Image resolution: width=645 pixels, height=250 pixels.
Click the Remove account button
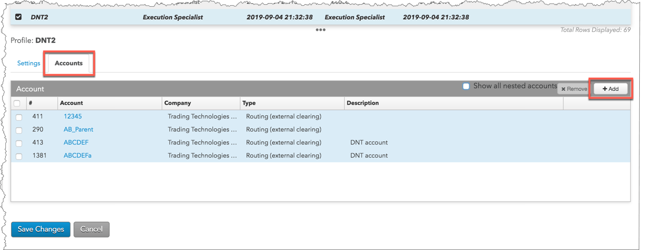pos(574,89)
